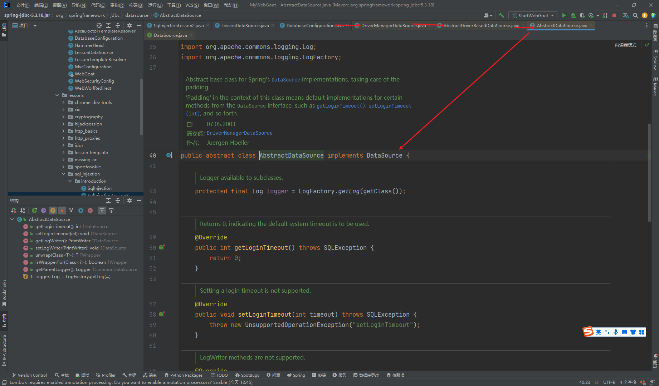Hide the Project panel with minus icon
659x386 pixels.
click(139, 25)
